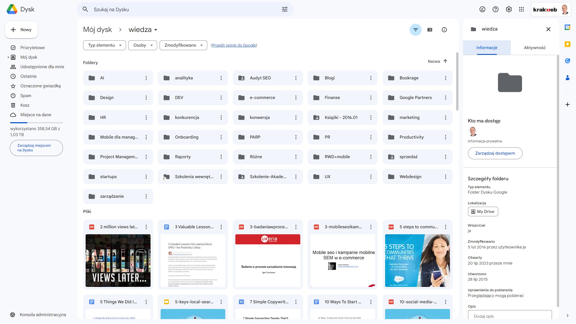Open more actions for 7 Simple Copywrit file
This screenshot has height=324, width=576.
(296, 302)
